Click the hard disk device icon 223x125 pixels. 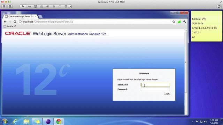pos(36,6)
